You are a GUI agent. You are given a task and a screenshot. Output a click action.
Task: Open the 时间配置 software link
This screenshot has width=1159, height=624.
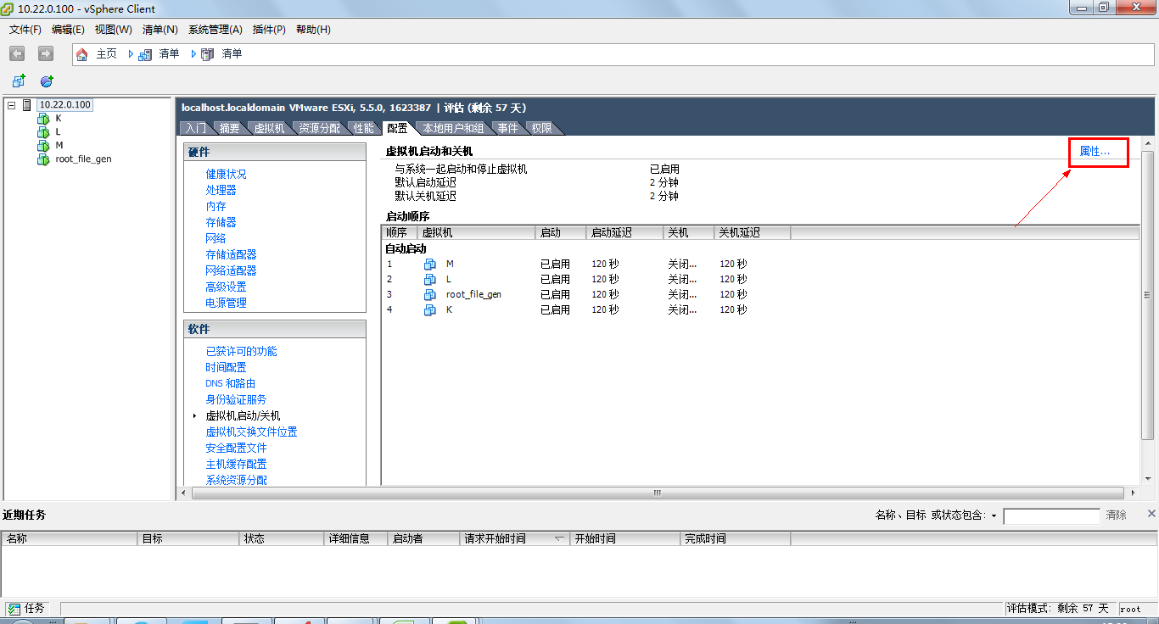(226, 367)
